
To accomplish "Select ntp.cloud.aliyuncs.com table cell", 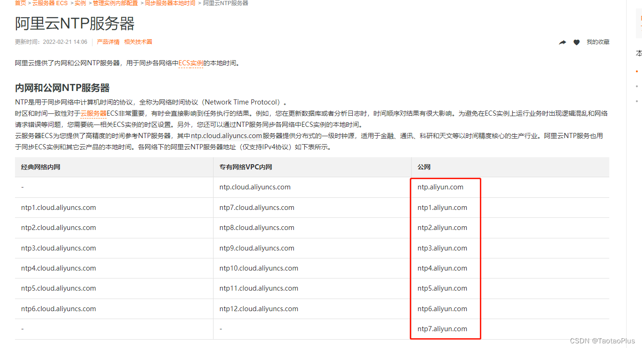I will (312, 187).
